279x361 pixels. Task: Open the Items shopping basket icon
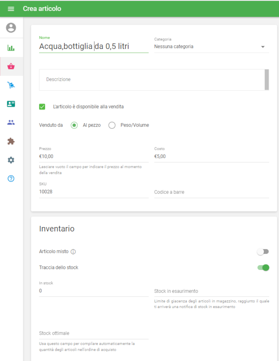coord(11,67)
